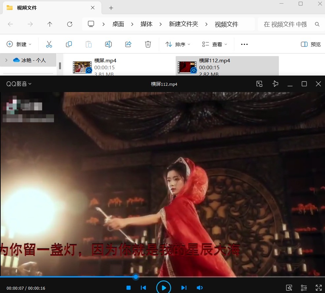
Task: Expand the chevron after 媒体 breadcrumb
Action: tap(161, 24)
